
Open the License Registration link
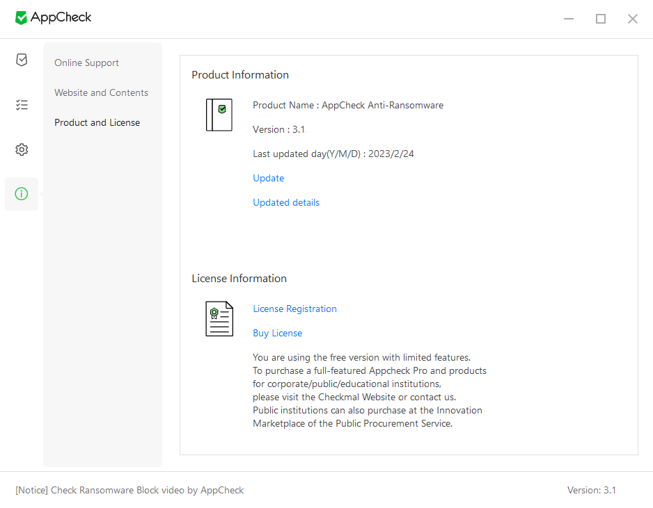click(294, 309)
